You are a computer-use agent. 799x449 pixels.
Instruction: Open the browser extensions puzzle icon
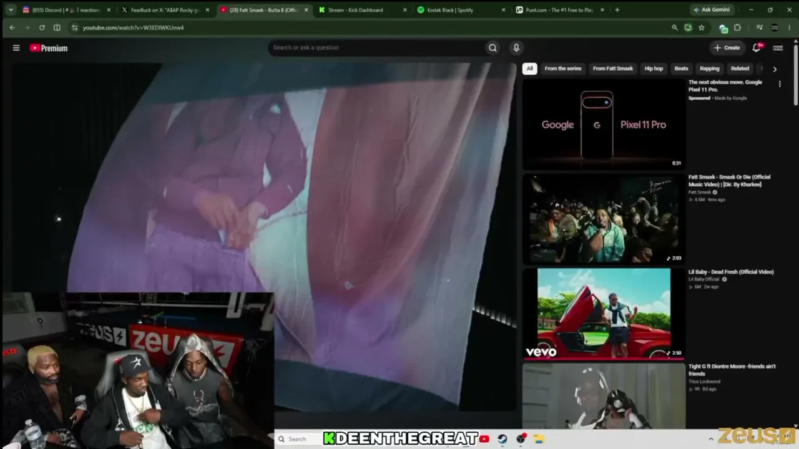pyautogui.click(x=737, y=27)
